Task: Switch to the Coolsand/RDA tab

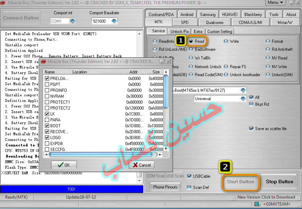Action: point(161,15)
